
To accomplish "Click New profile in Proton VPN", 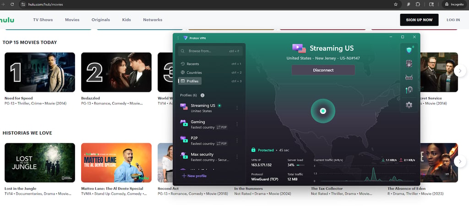I will [194, 176].
